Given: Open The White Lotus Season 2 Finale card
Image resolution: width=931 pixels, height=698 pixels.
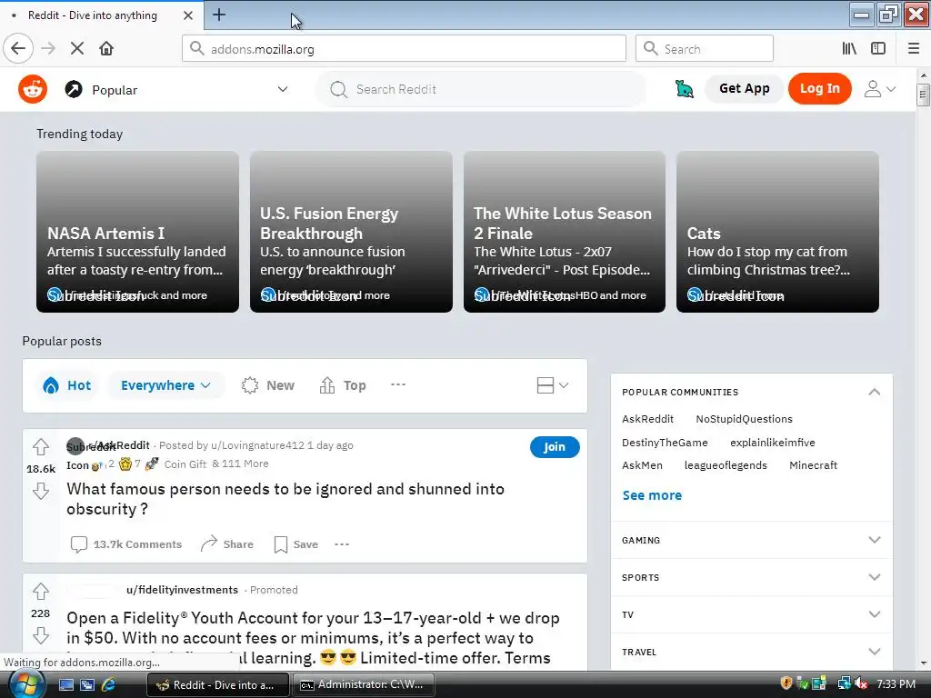Looking at the screenshot, I should [x=564, y=232].
